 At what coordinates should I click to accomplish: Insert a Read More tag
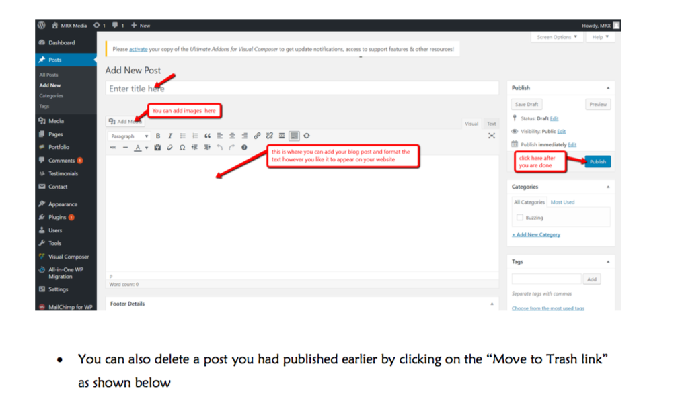[282, 136]
